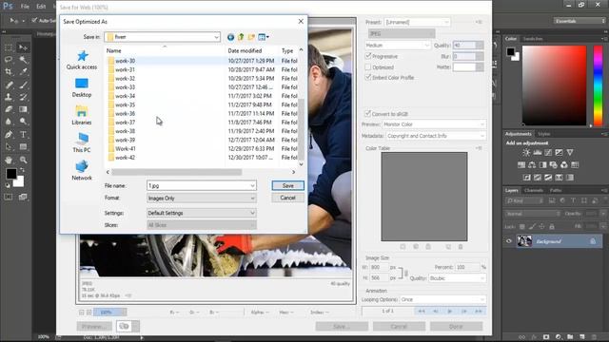This screenshot has height=342, width=609.
Task: Open the JPEG file format dropdown
Action: pos(402,34)
